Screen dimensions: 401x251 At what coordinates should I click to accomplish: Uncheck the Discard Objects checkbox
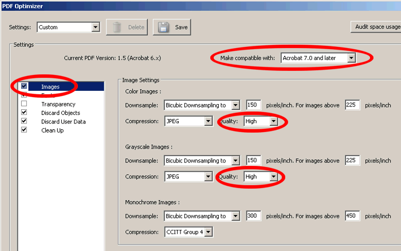point(24,113)
